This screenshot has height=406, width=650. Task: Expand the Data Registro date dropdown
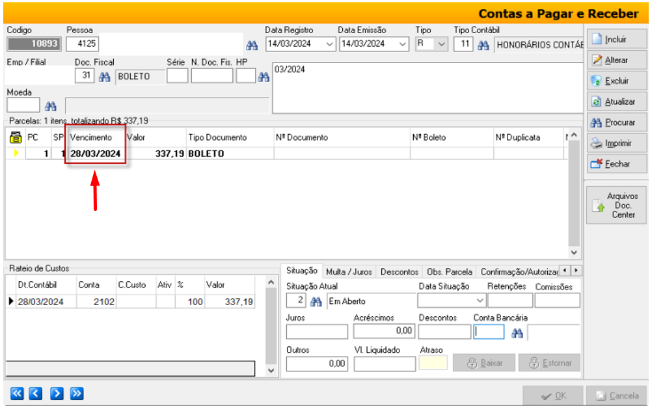point(329,44)
